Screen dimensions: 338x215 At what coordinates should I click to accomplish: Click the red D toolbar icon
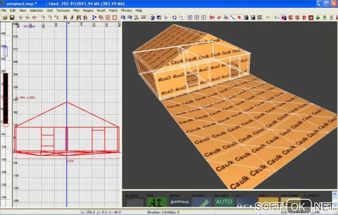point(305,18)
